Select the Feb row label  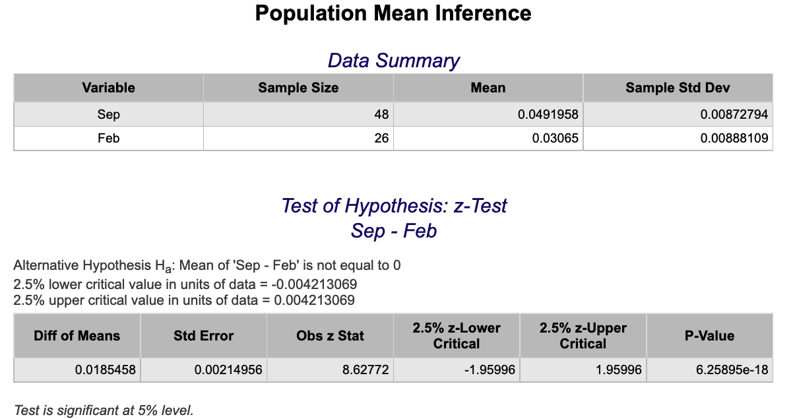click(x=108, y=139)
